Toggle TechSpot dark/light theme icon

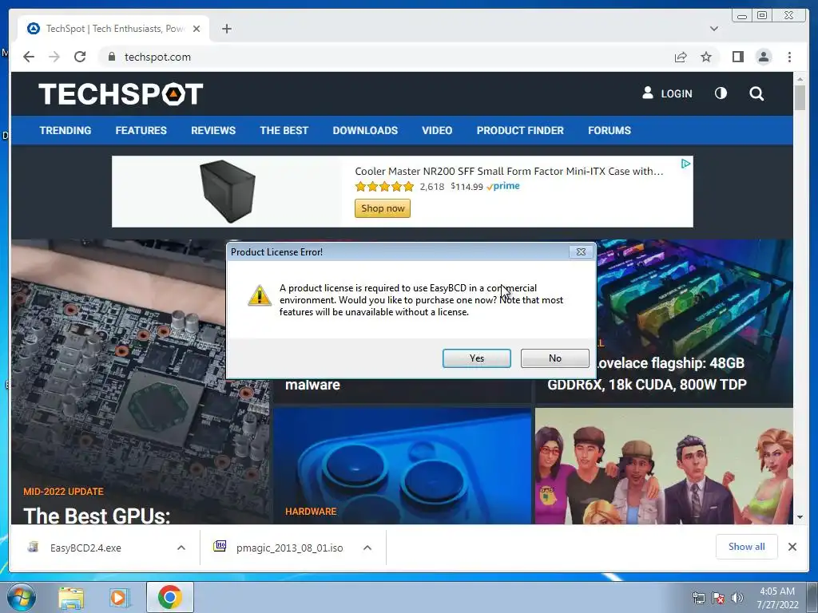click(721, 93)
